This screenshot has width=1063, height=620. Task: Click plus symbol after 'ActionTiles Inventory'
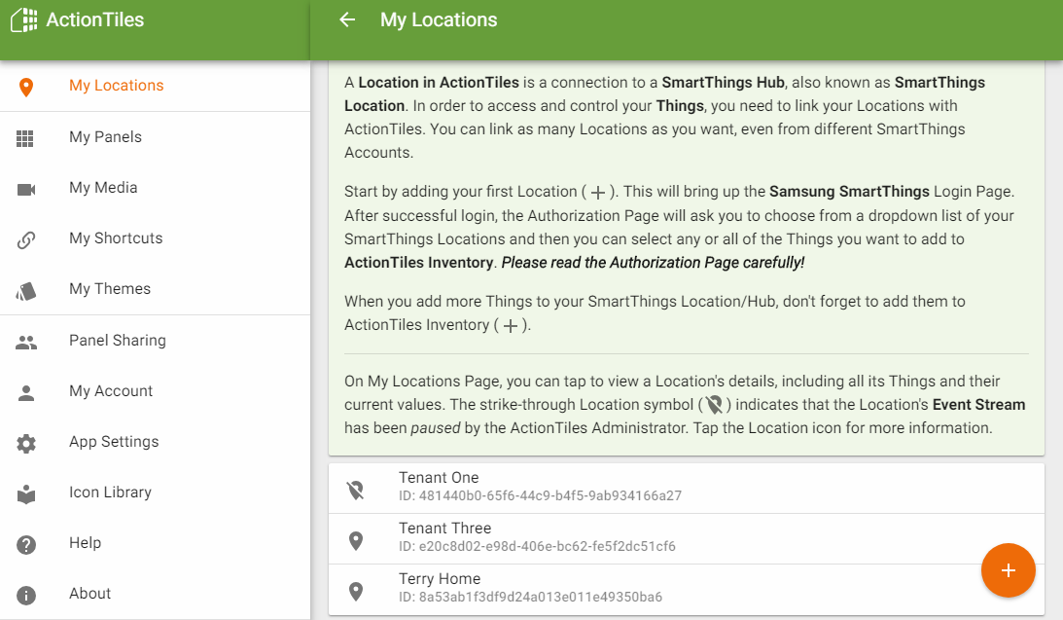point(511,326)
